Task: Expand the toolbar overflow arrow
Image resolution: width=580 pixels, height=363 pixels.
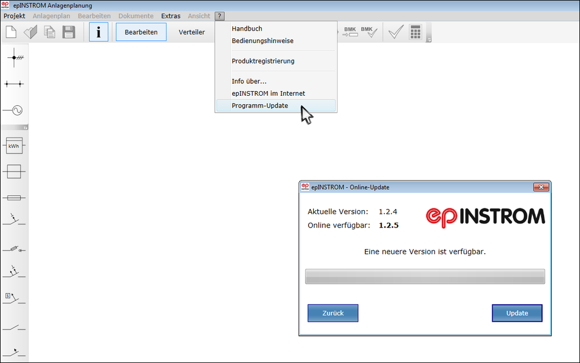Action: [x=429, y=40]
